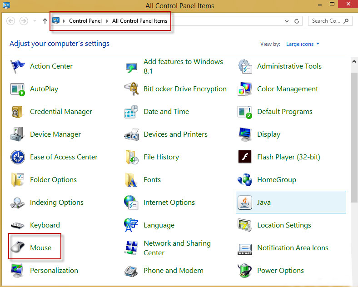
Task: Open the Power Options battery icon
Action: pos(245,270)
